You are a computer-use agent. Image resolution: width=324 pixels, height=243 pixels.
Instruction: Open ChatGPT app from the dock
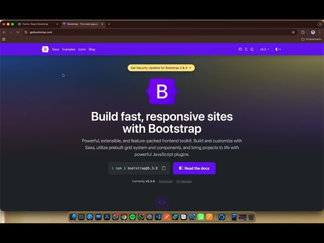coord(150,217)
